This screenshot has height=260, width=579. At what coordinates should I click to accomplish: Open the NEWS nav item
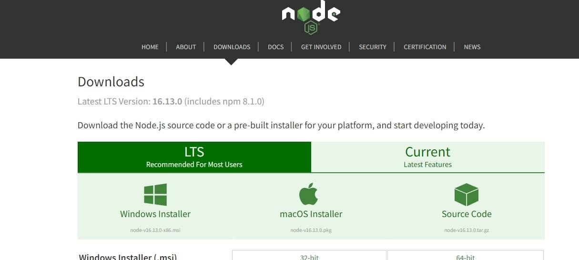pyautogui.click(x=472, y=47)
